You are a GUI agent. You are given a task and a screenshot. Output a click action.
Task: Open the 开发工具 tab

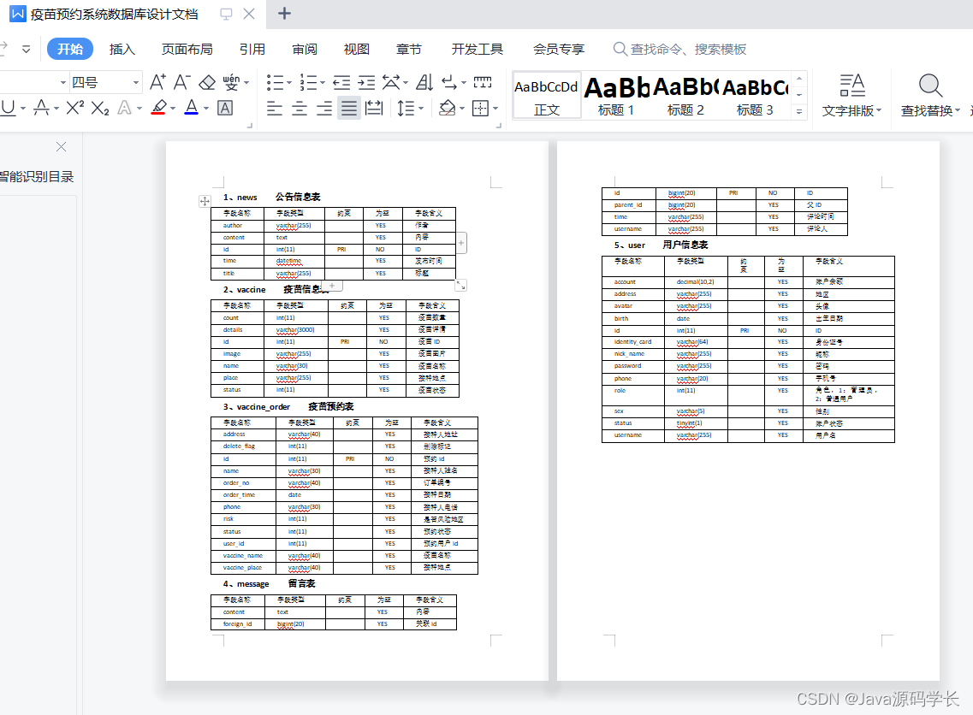pyautogui.click(x=478, y=49)
